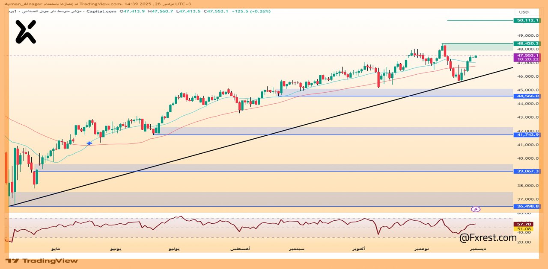Select the blue 41,743.9 price level label
Viewport: 548px width, 269px height.
coord(527,135)
